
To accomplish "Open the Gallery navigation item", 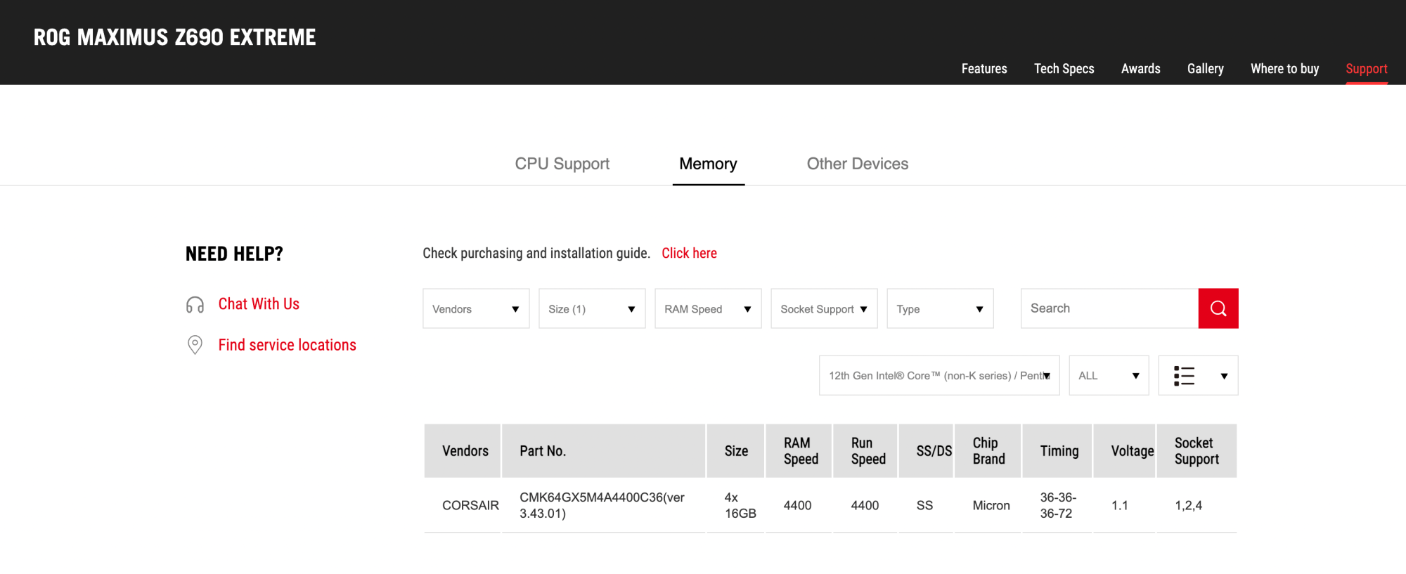I will click(x=1205, y=69).
